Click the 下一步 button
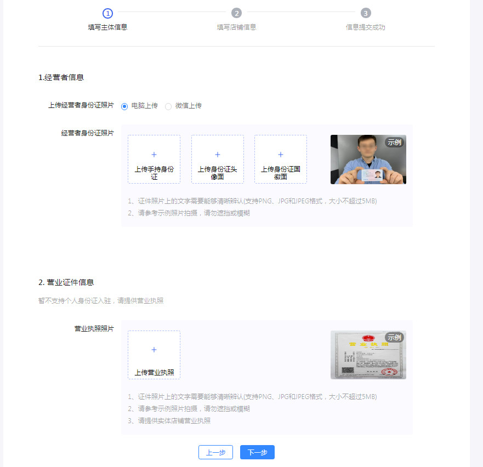The width and height of the screenshot is (483, 467). pos(257,452)
